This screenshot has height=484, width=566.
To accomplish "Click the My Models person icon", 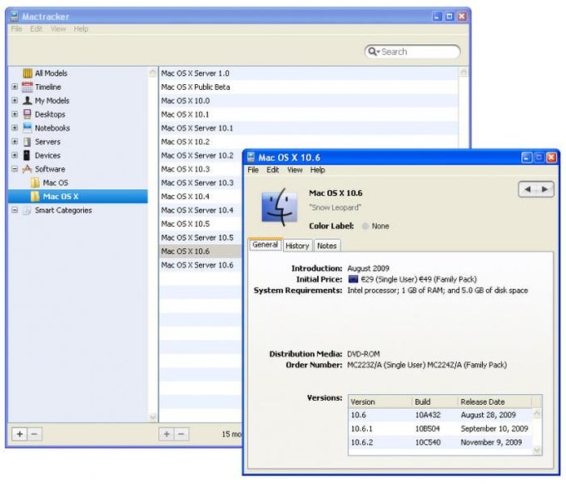I will [27, 101].
